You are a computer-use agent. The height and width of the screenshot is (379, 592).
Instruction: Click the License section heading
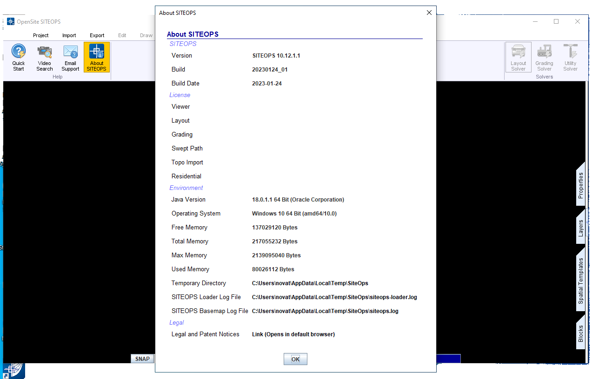coord(180,95)
